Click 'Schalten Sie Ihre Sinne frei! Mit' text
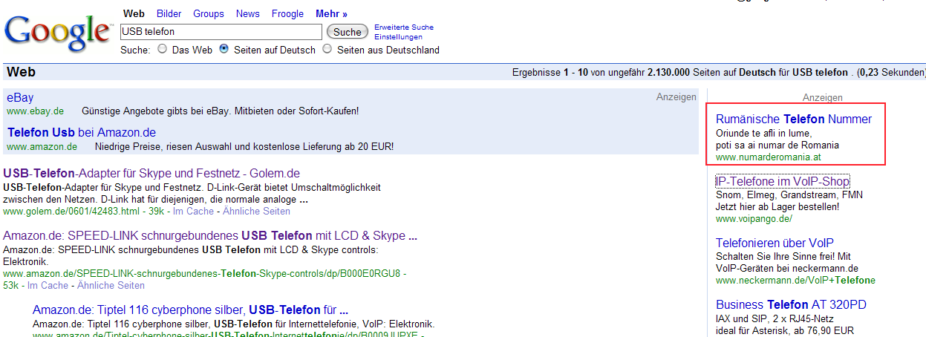Screen dimensions: 926x337 click(783, 256)
